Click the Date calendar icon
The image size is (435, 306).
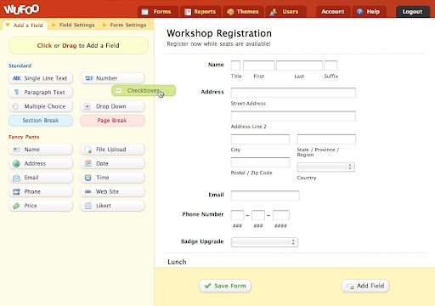pos(88,163)
